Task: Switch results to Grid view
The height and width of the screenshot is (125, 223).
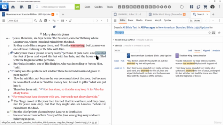Action: pyautogui.click(x=190, y=51)
